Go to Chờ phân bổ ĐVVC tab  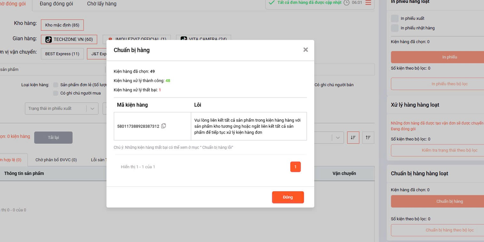(x=56, y=160)
